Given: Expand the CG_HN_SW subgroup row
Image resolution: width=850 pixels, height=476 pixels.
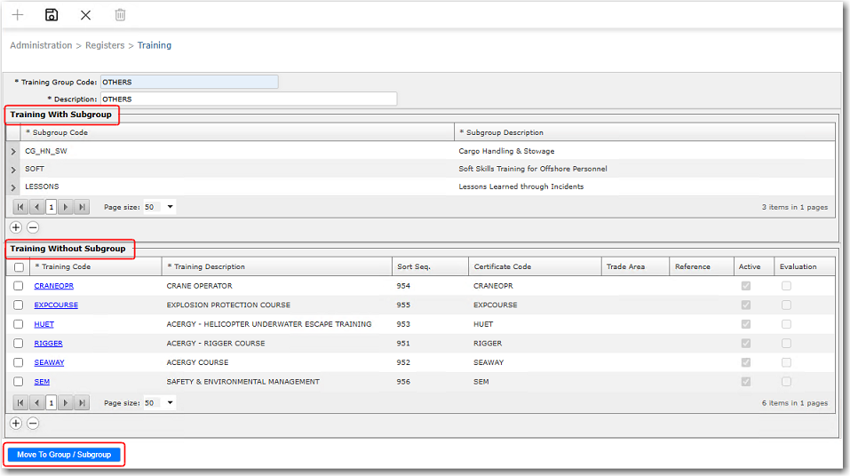Looking at the screenshot, I should coord(13,152).
